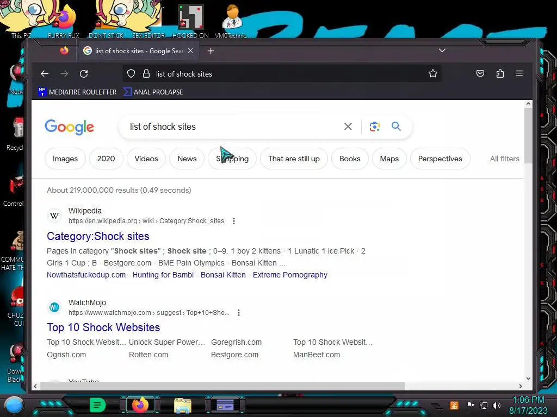Click the volume speaker tray icon
Viewport: 557px width, 417px height.
click(497, 405)
